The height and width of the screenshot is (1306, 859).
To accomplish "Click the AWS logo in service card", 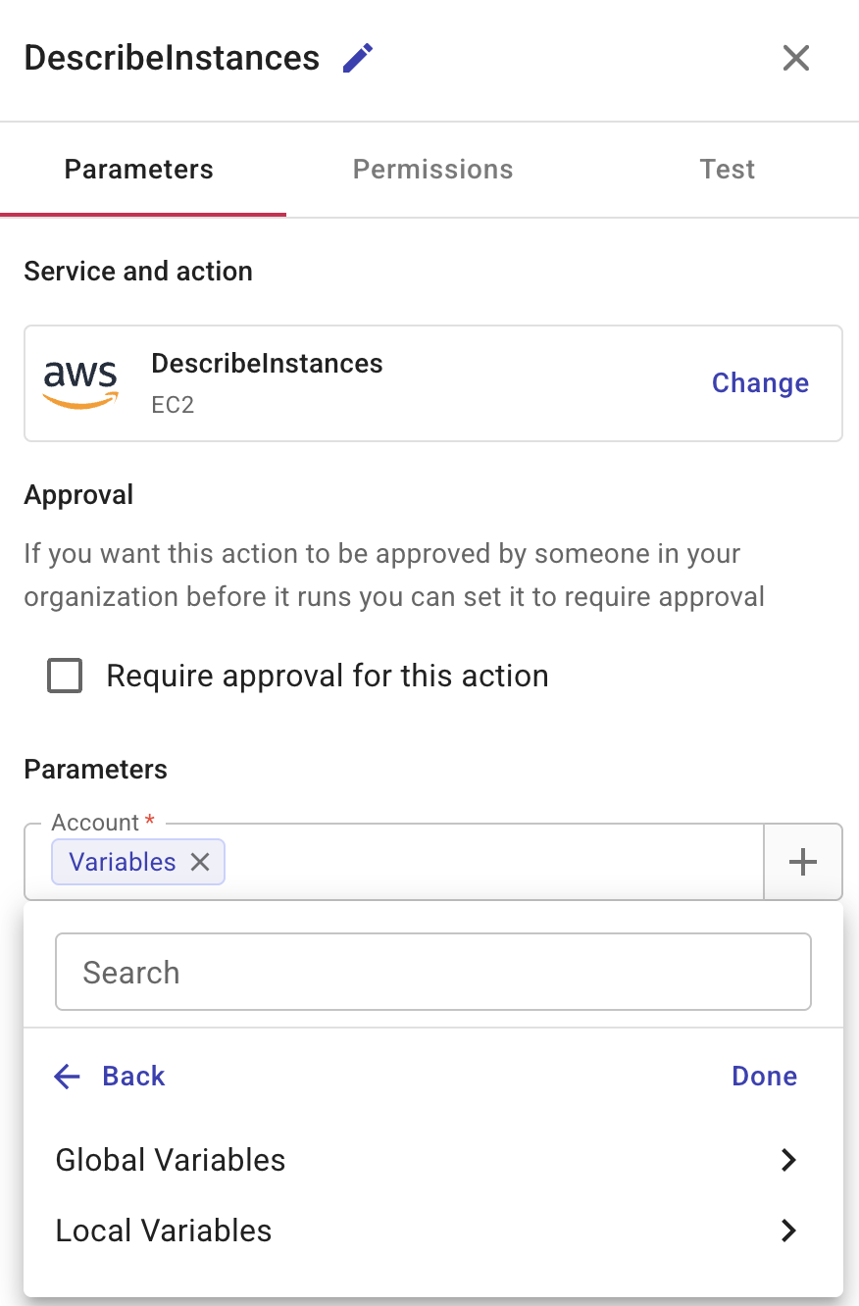I will pos(80,383).
